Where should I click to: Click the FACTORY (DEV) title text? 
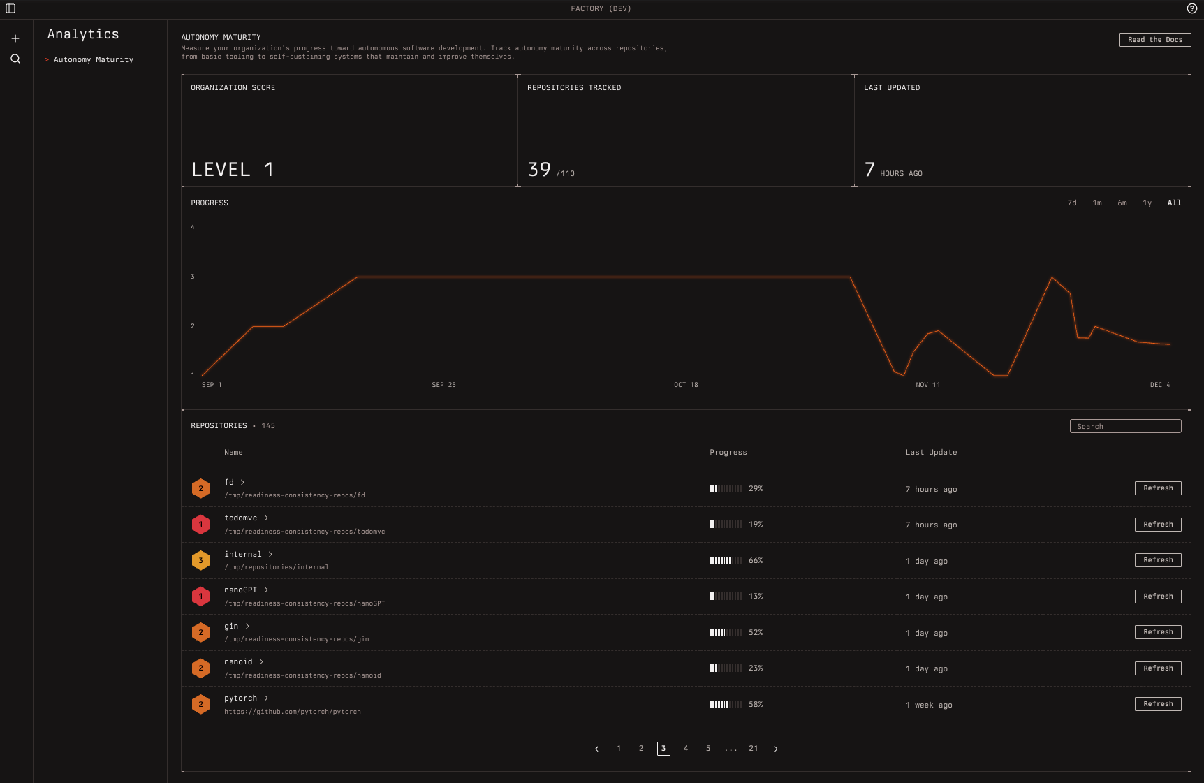click(601, 9)
